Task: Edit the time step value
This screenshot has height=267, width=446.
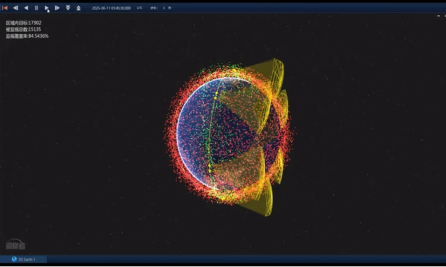Action: click(x=162, y=8)
